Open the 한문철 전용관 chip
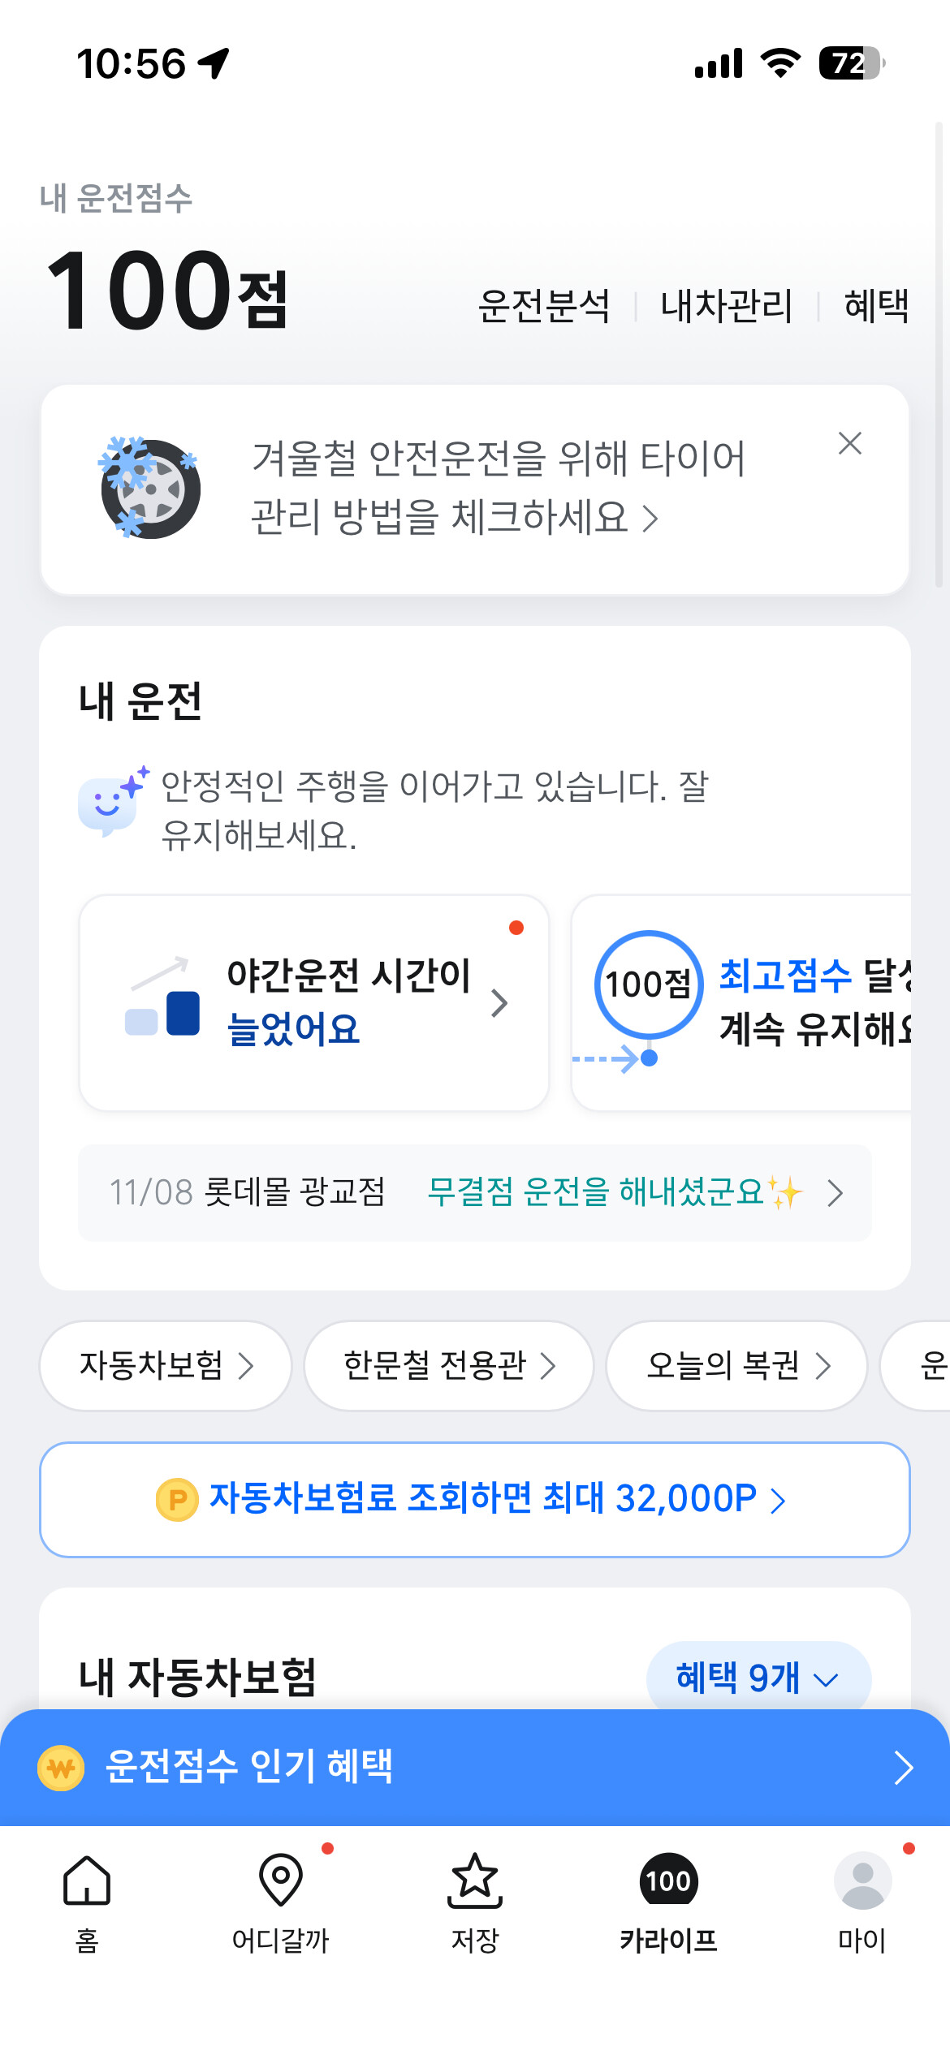Screen dimensions: 950x2055 [x=449, y=1366]
